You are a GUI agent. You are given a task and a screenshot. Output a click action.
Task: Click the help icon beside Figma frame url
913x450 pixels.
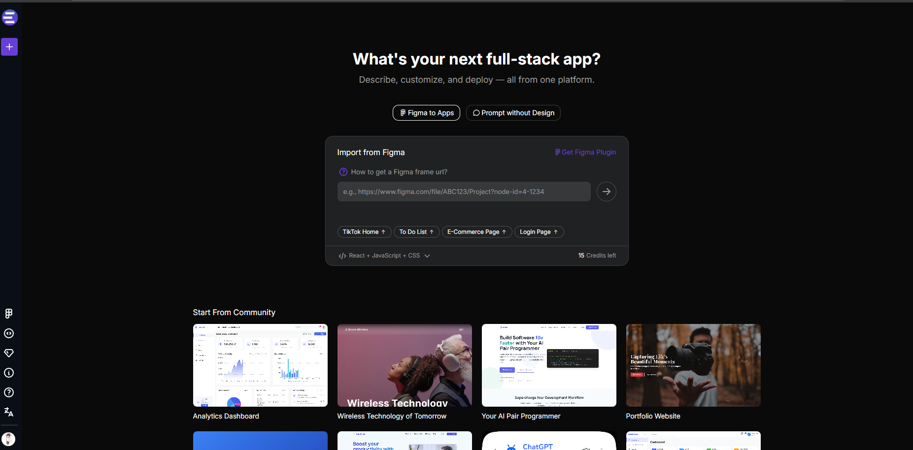343,172
